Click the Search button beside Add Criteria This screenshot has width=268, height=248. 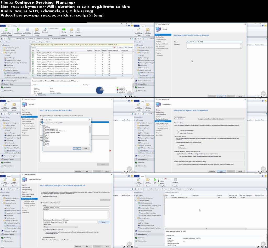coord(120,47)
